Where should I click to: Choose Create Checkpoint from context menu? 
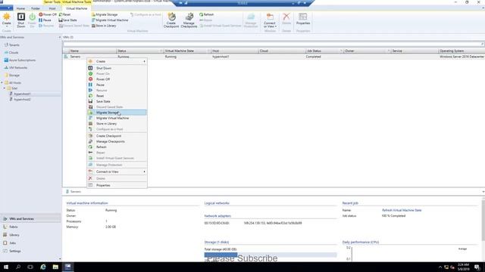point(117,136)
